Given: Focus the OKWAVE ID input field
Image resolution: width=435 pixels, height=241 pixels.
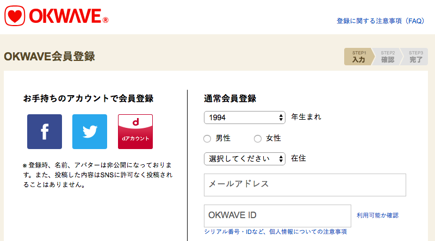Looking at the screenshot, I should tap(277, 216).
